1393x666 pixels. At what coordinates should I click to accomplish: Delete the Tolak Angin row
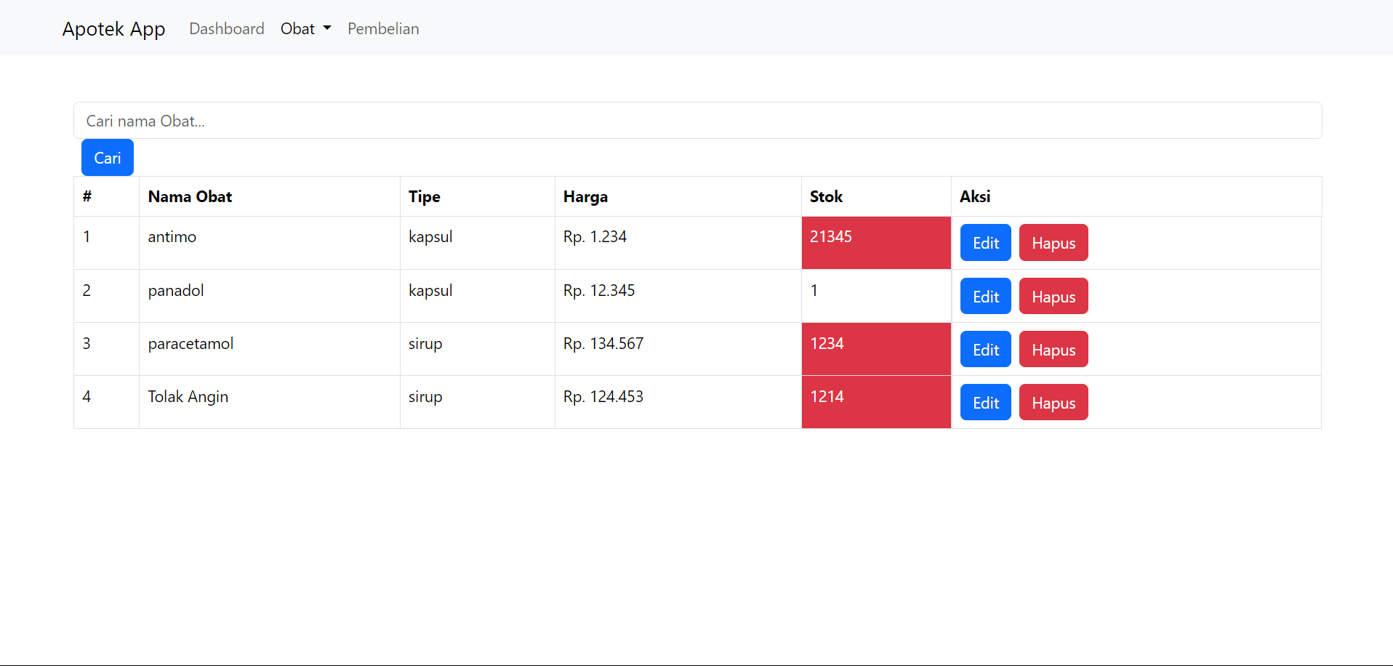click(x=1053, y=403)
